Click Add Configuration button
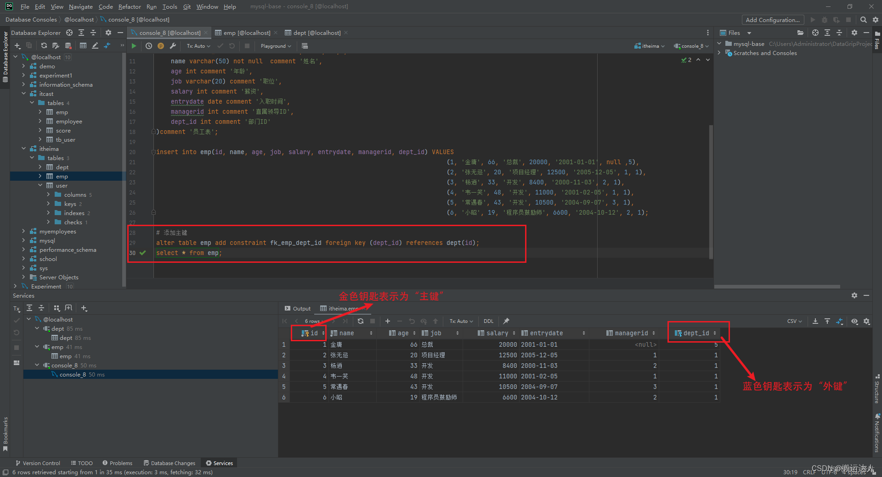 (773, 20)
